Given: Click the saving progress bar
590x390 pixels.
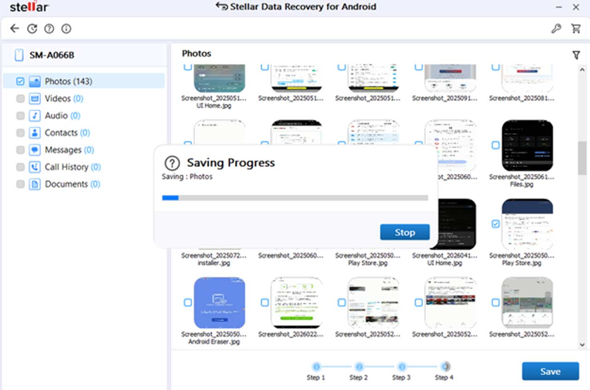Looking at the screenshot, I should 295,198.
